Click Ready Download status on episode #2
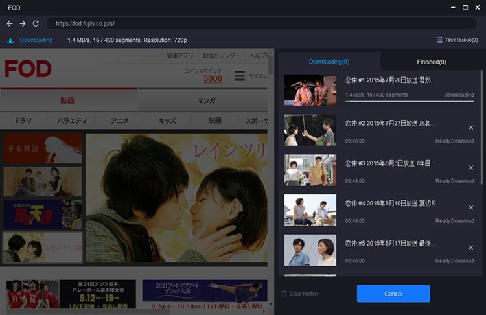This screenshot has height=315, width=486. tap(454, 141)
